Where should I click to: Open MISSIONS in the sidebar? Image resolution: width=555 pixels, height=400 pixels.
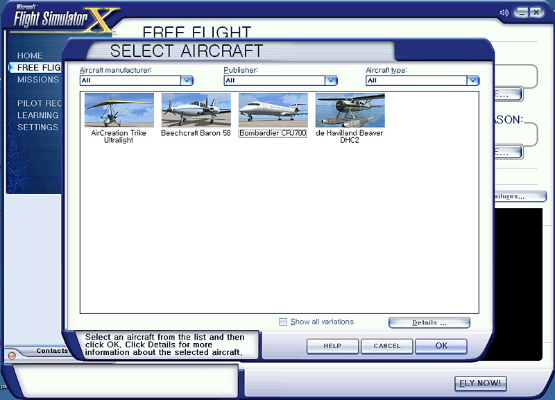coord(38,80)
